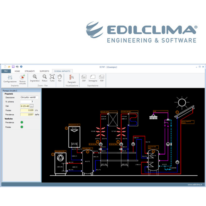Click the orange number marker beside the heat pump
This screenshot has width=206, height=206.
pos(53,154)
